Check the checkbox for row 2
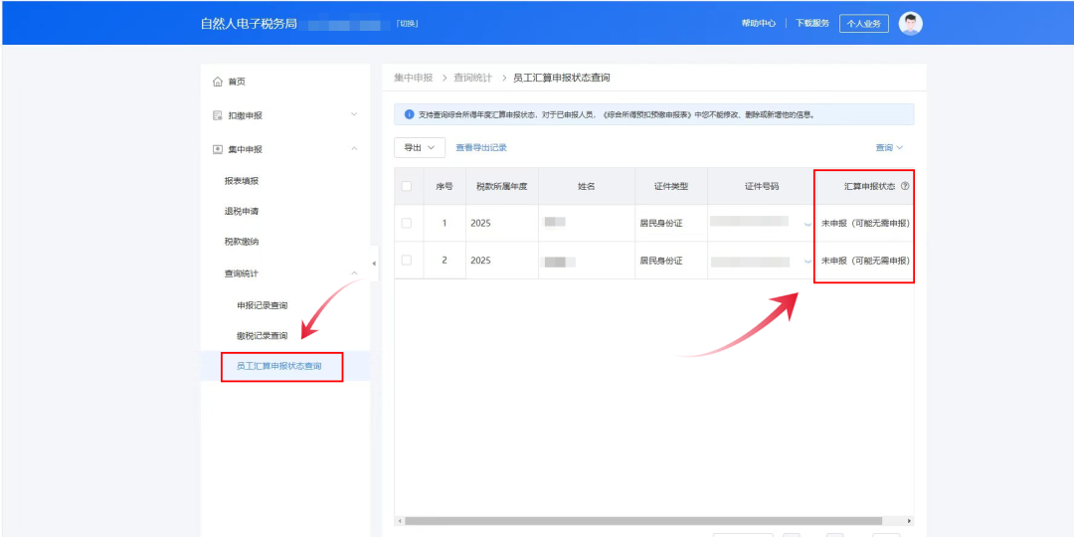 click(407, 261)
